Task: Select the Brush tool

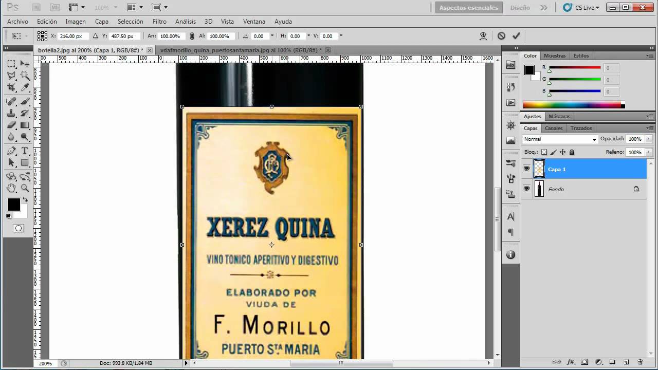Action: pos(25,101)
